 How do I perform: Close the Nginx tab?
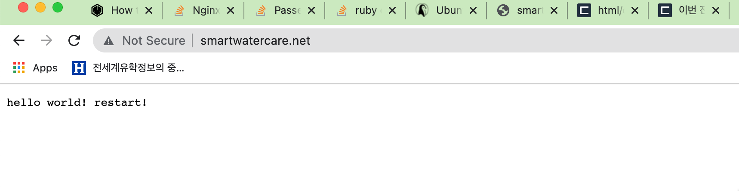(x=231, y=10)
